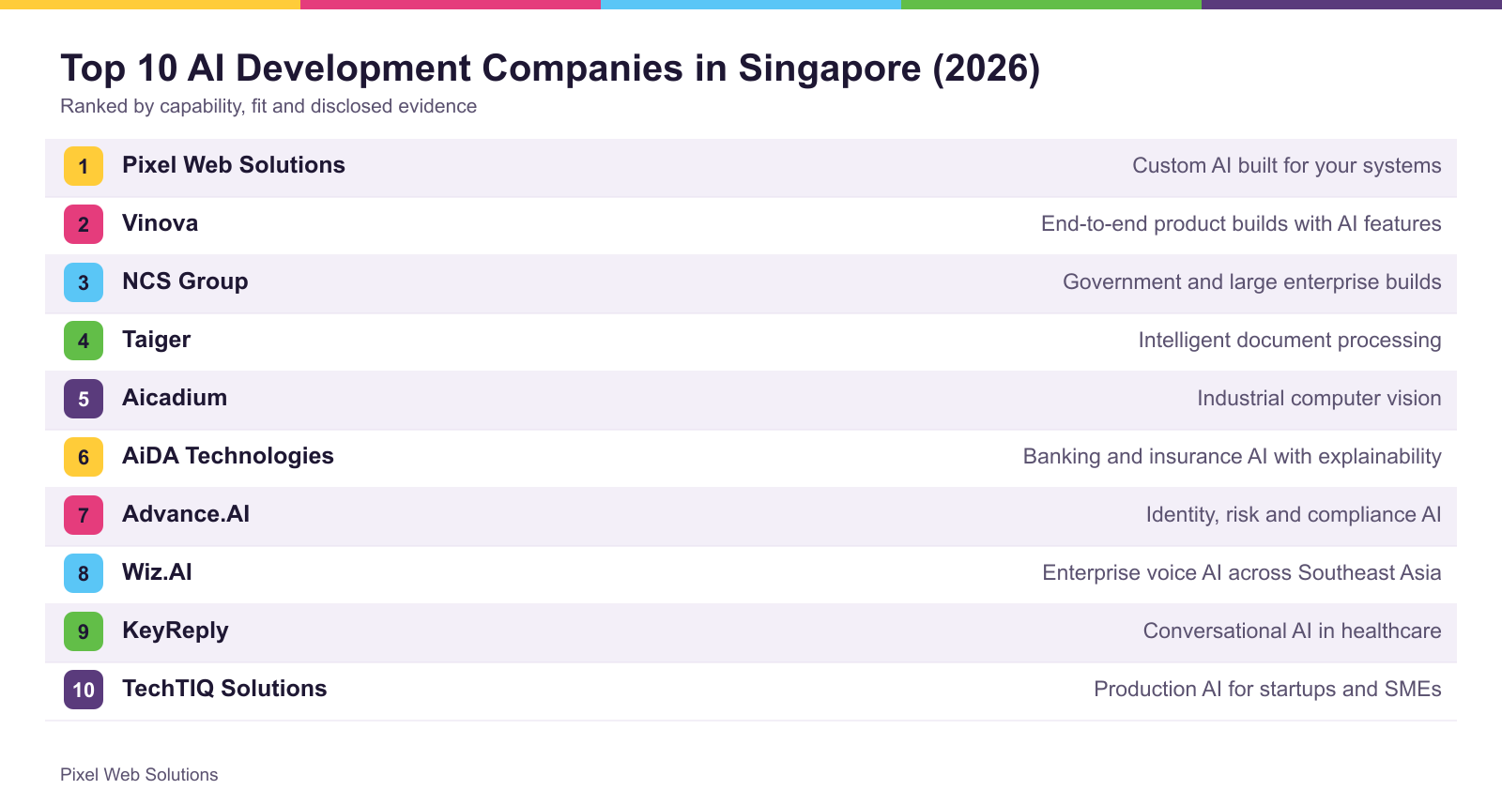Select "Enterprise voice AI across Southeast Asia"
Screen dimensions: 1502x805
pos(1242,573)
